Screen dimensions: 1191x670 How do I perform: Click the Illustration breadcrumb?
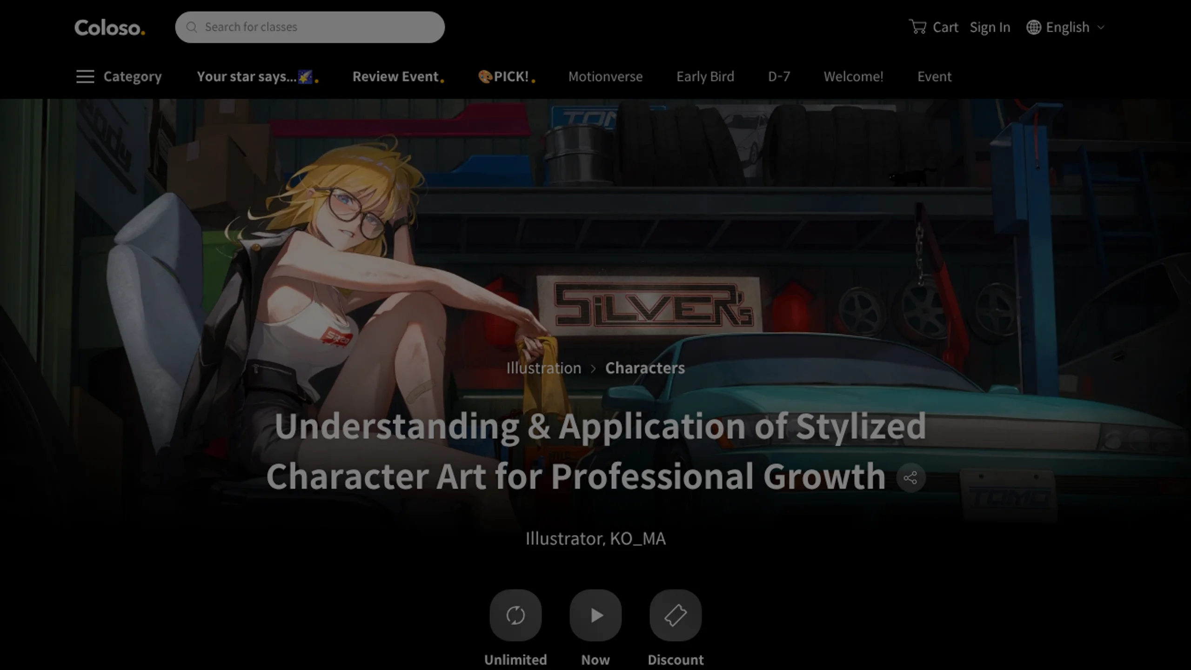(x=544, y=368)
